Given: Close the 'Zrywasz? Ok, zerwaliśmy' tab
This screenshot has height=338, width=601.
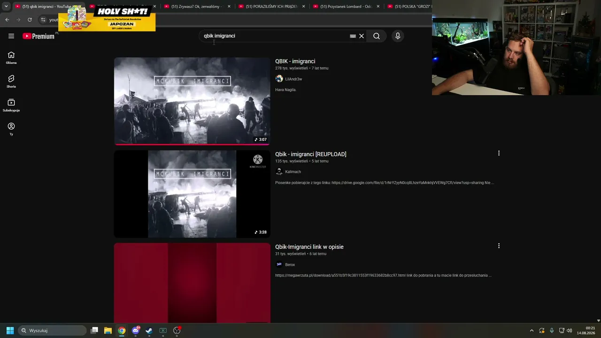Looking at the screenshot, I should (229, 7).
